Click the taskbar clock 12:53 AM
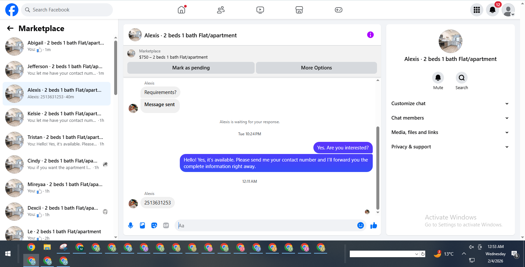 click(495, 247)
